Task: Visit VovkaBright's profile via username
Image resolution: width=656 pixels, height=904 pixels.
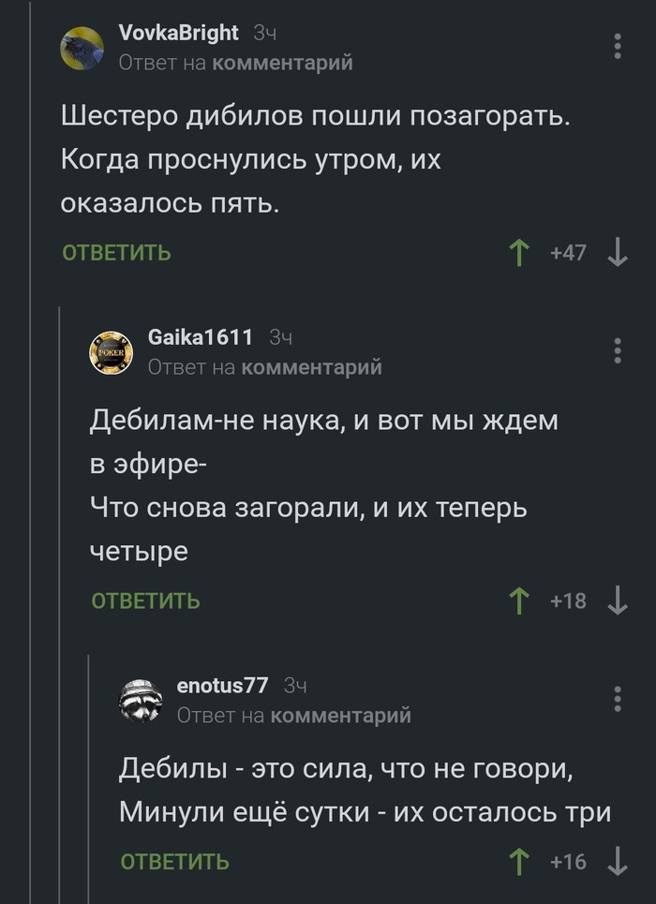Action: tap(179, 34)
